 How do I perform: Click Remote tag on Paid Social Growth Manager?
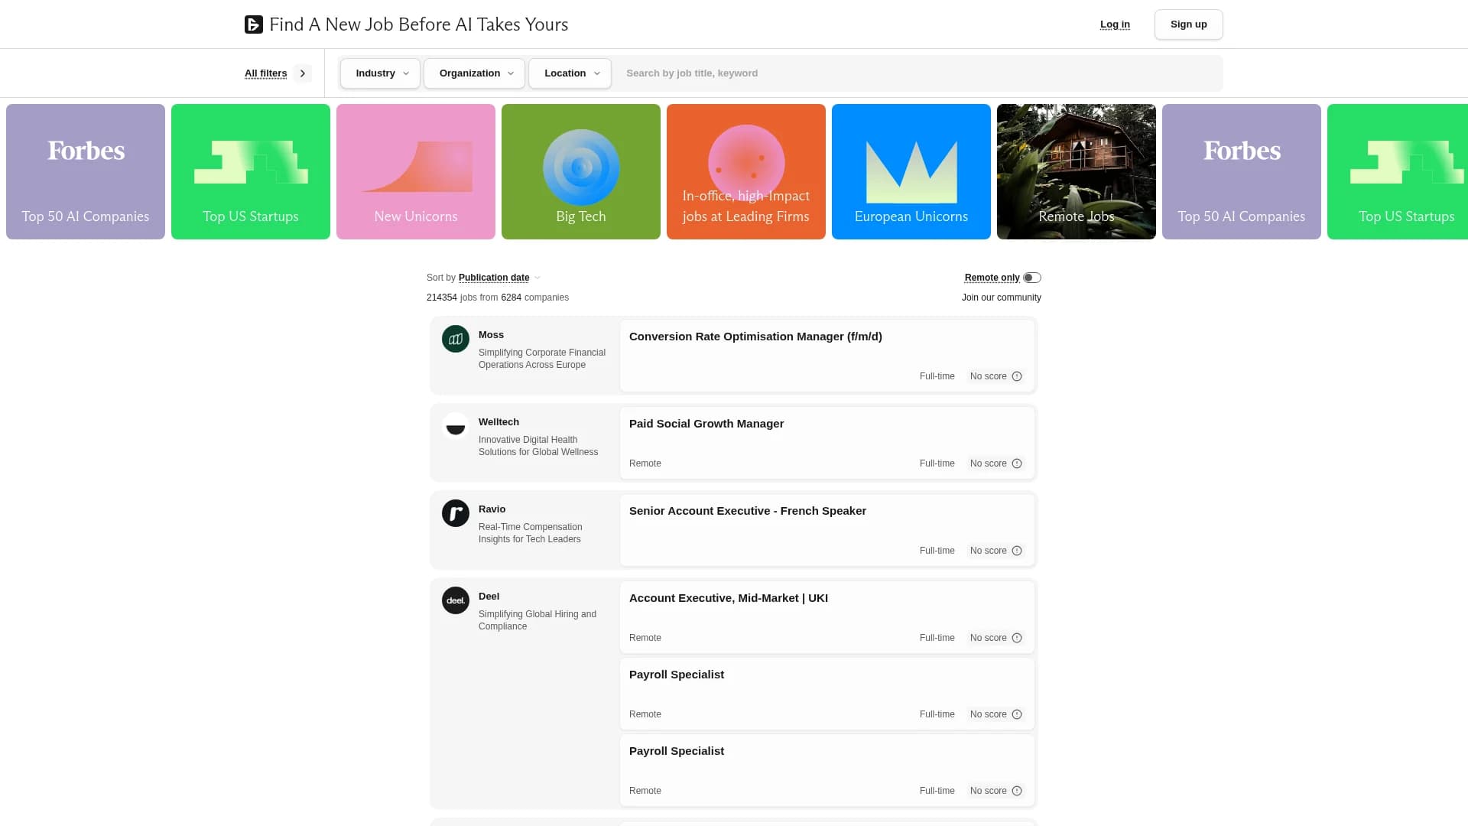click(645, 463)
